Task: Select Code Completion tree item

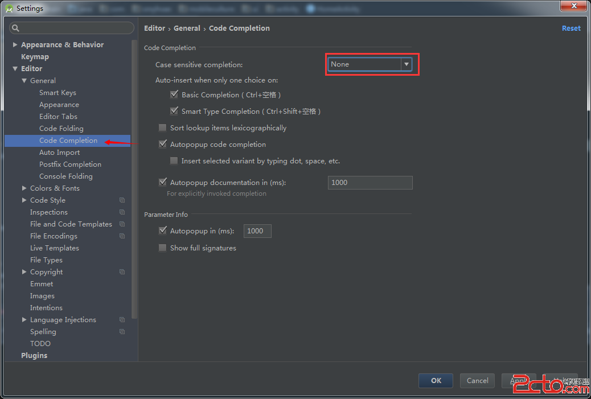Action: (67, 141)
